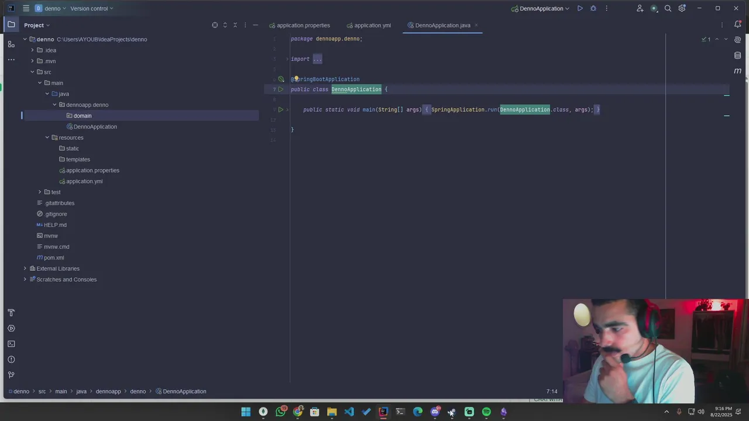
Task: Open the inspections widget showing 1 warning
Action: click(706, 39)
